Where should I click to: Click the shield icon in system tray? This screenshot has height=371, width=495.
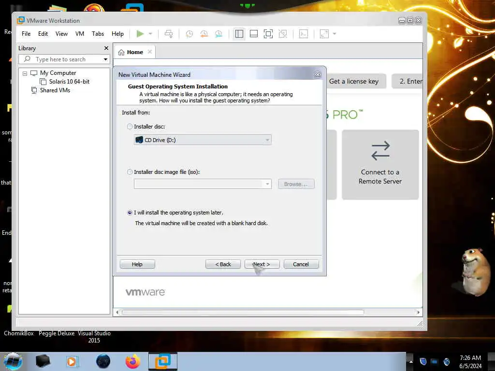(423, 361)
